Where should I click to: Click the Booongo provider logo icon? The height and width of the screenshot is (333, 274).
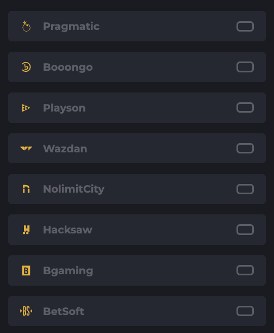click(26, 67)
